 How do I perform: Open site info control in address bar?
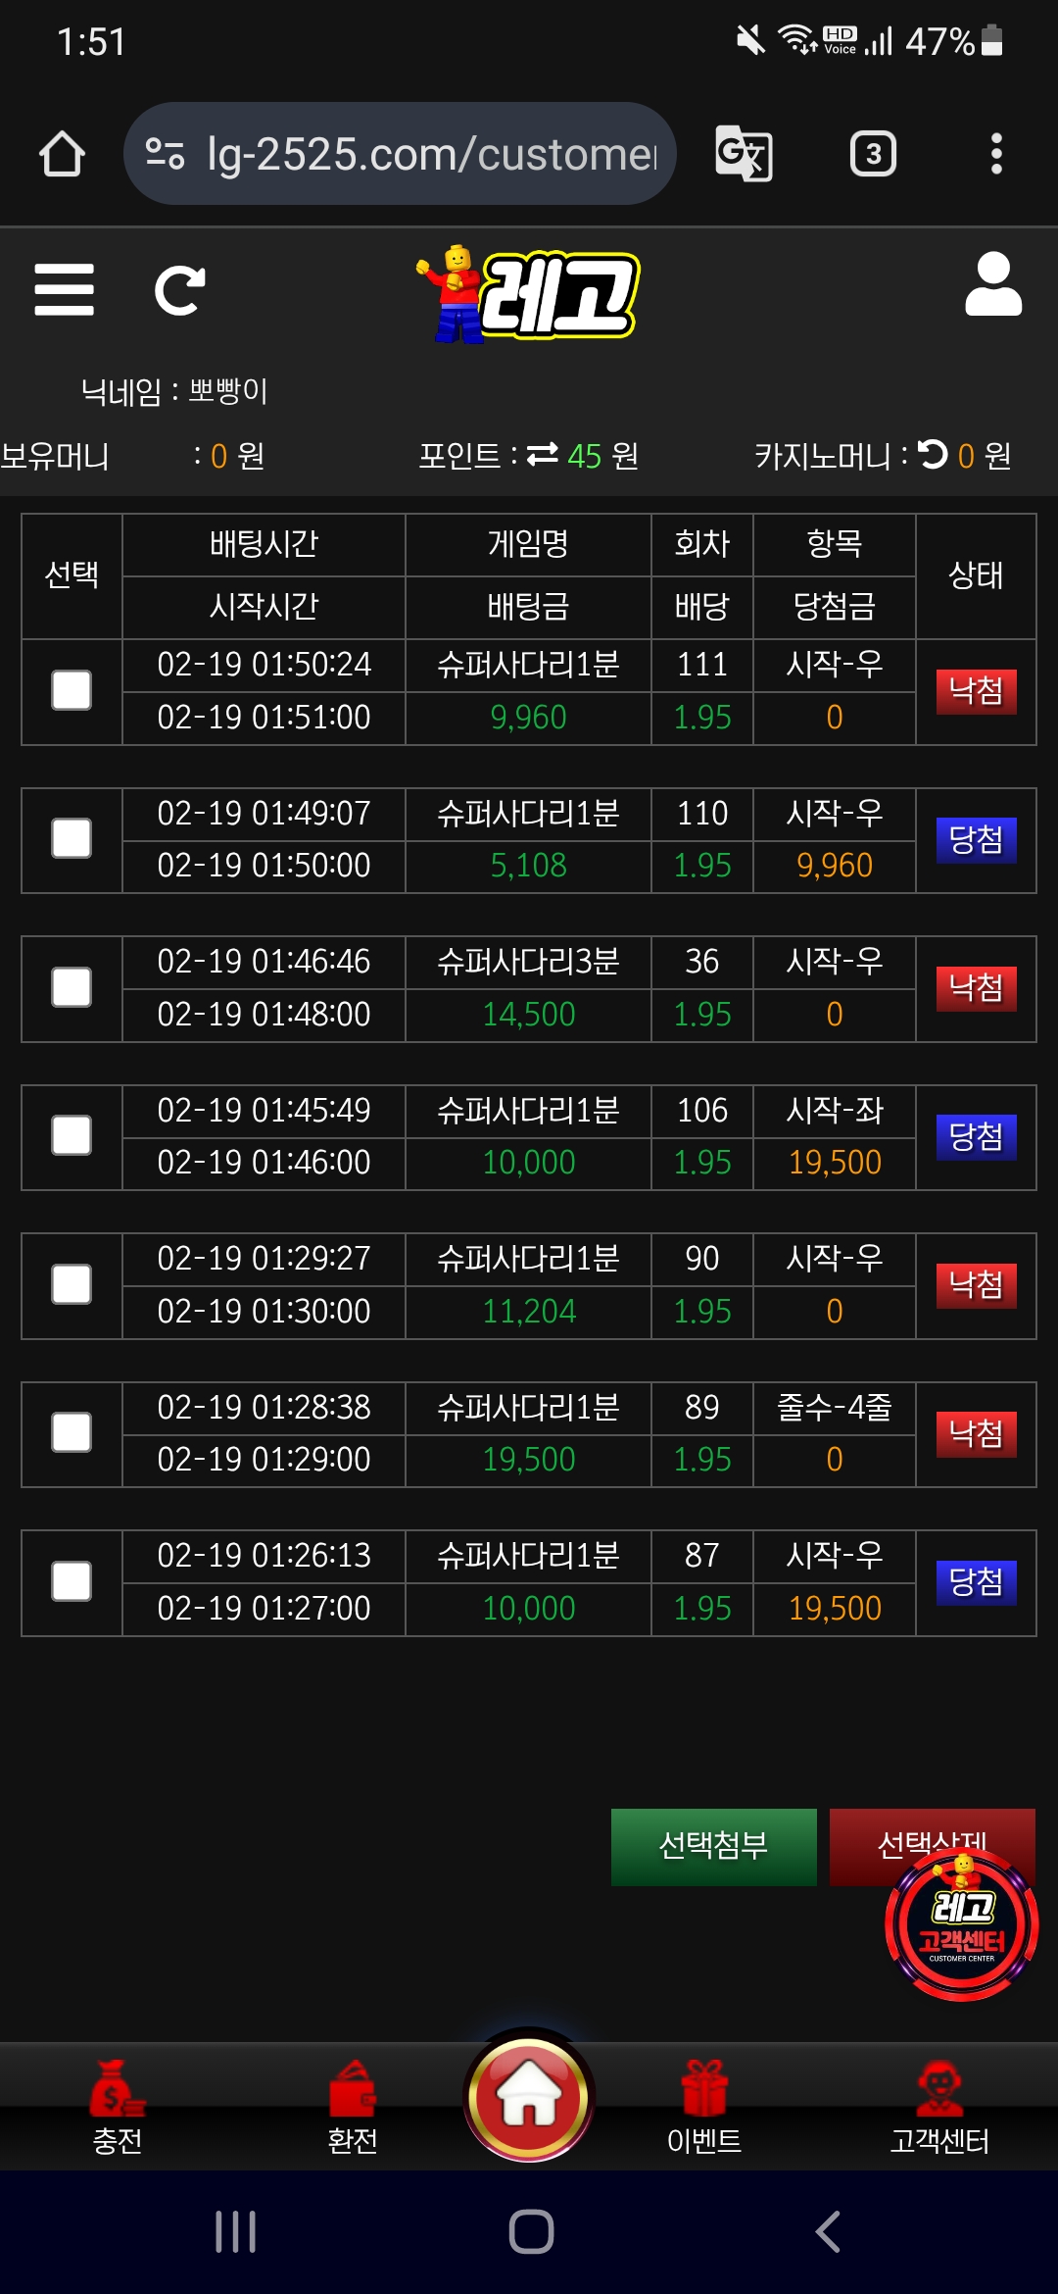pos(165,154)
